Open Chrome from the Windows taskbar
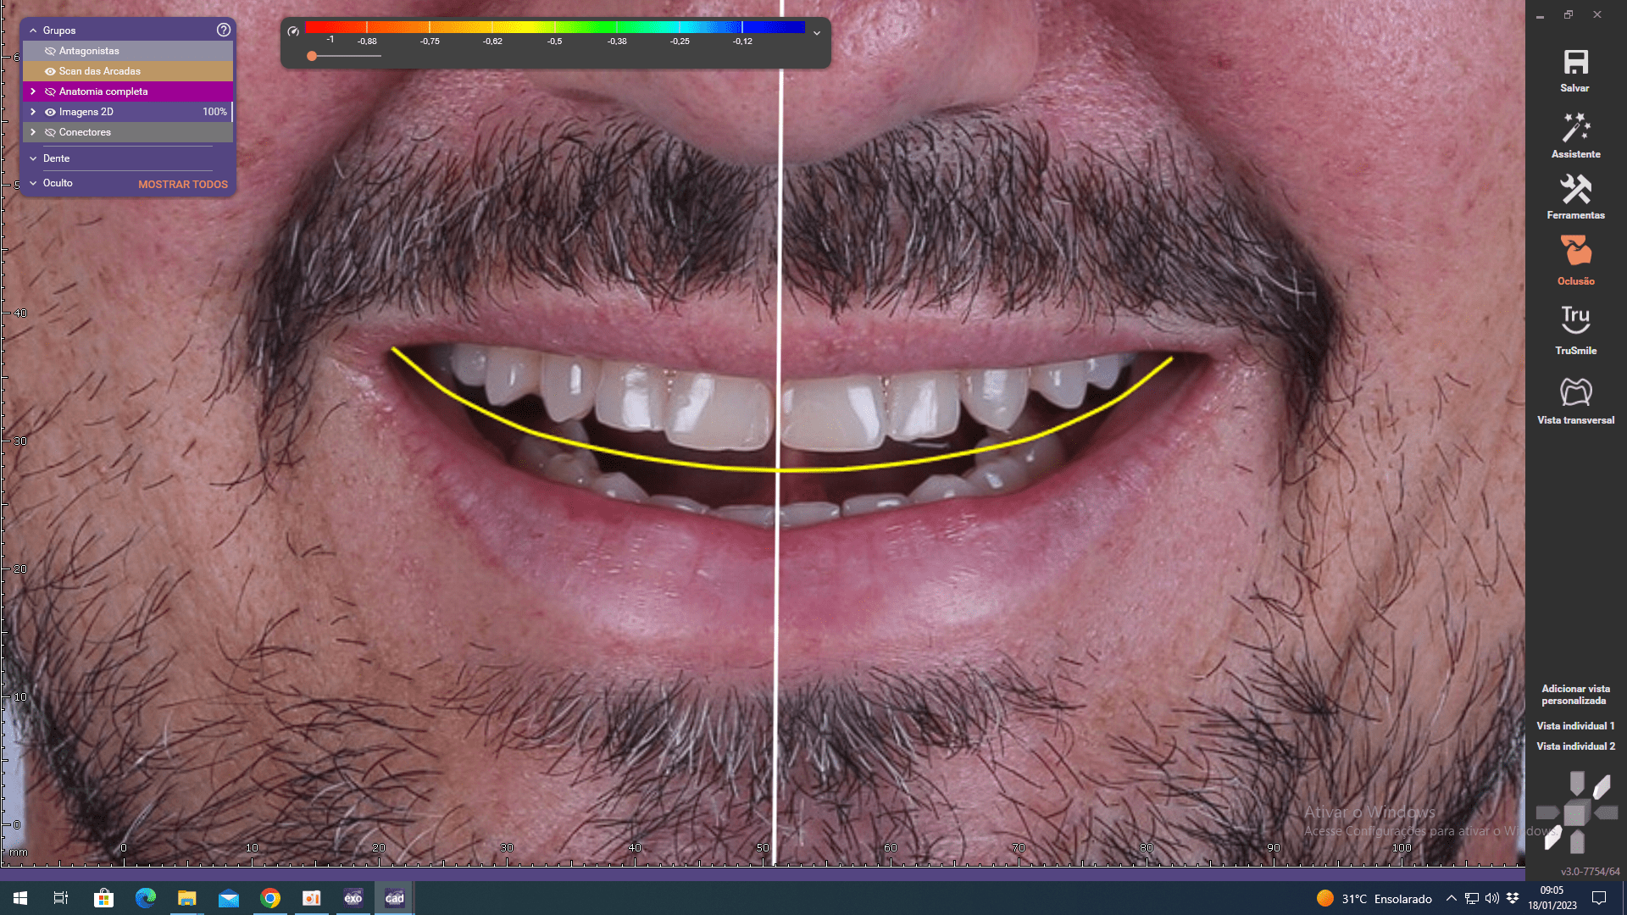This screenshot has height=915, width=1627. pyautogui.click(x=270, y=898)
